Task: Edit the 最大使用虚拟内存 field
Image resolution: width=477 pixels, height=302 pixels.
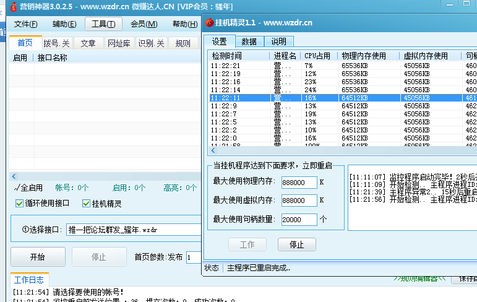Action: point(299,201)
